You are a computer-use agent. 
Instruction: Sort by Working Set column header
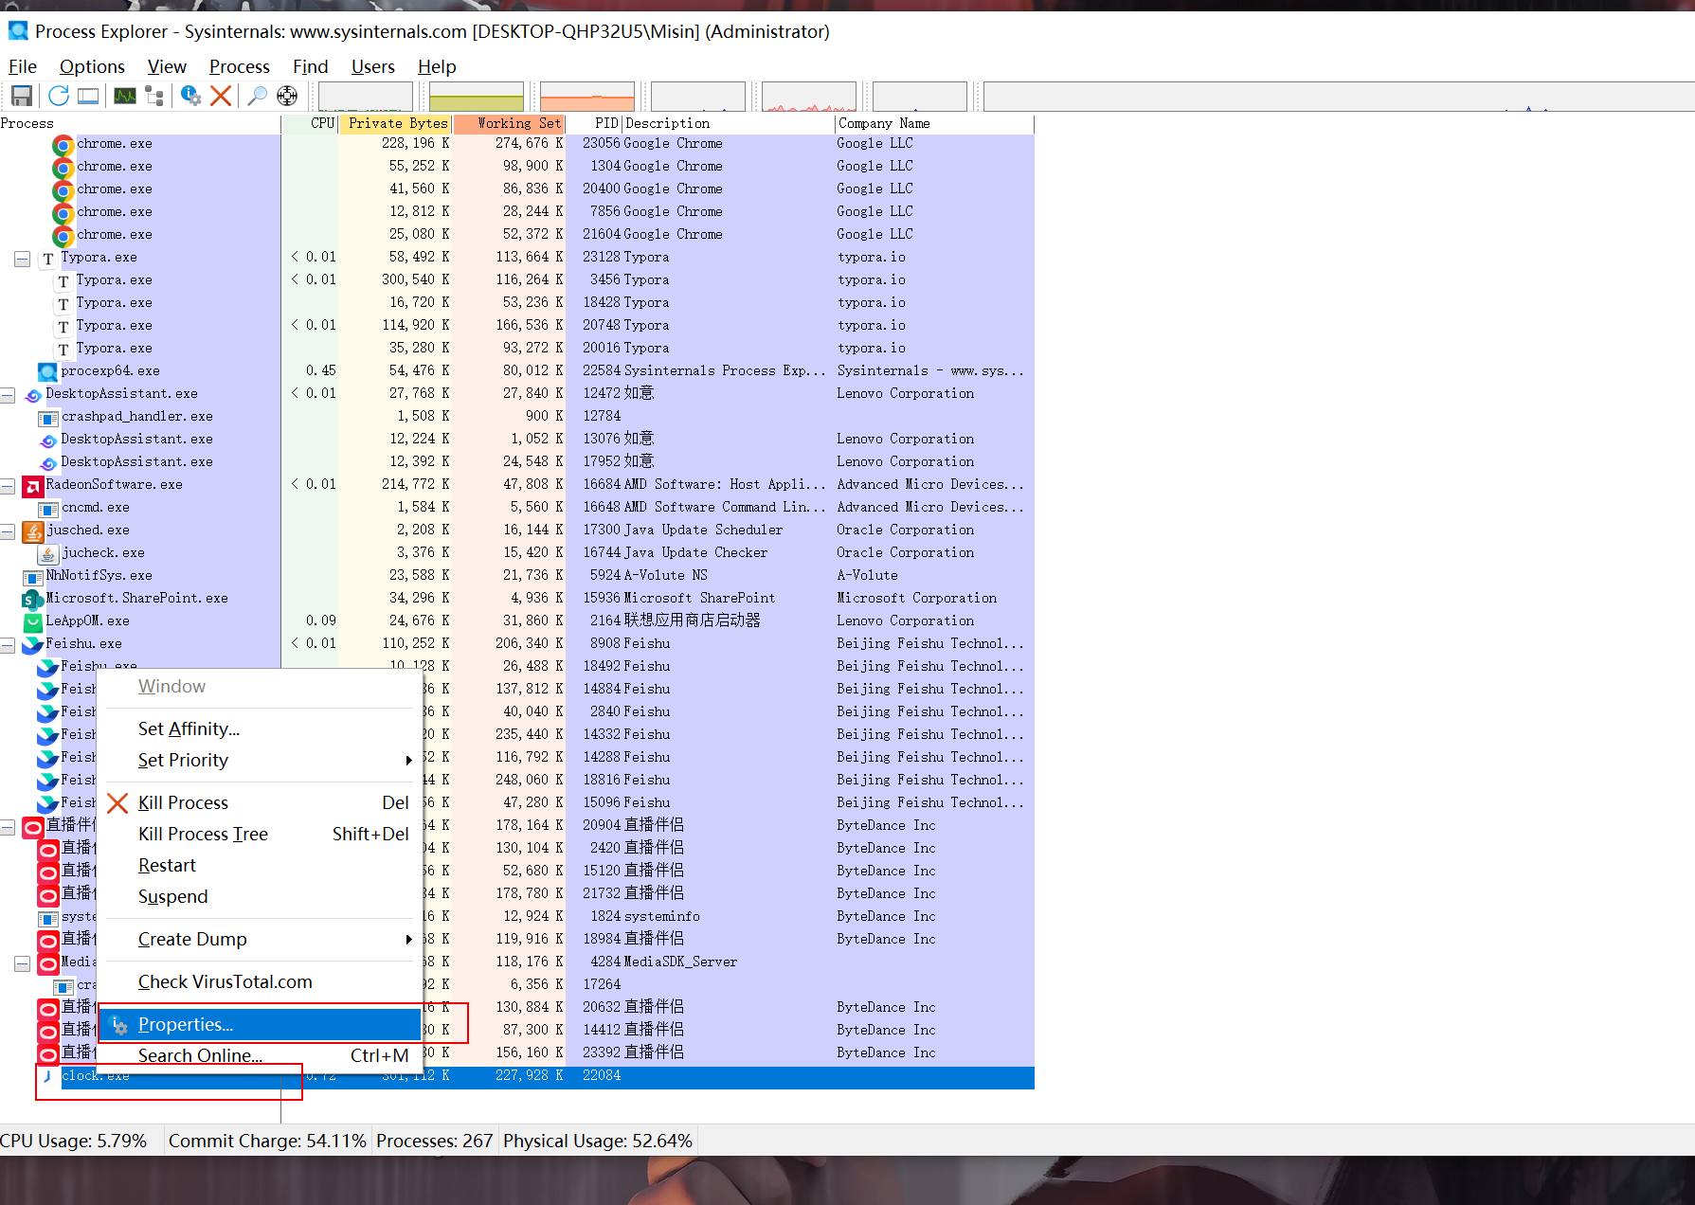coord(509,123)
